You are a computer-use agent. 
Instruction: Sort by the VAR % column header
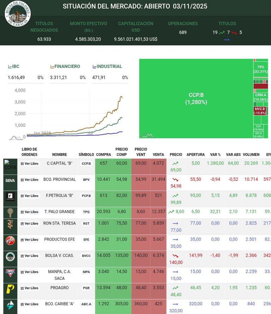pos(215,155)
